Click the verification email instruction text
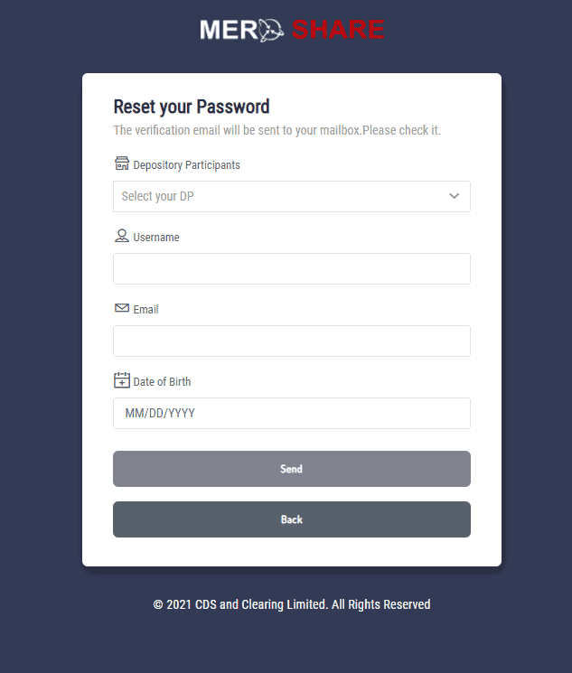The width and height of the screenshot is (572, 673). click(277, 130)
